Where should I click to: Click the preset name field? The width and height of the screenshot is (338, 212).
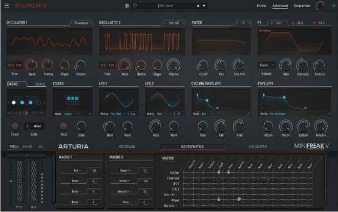(165, 6)
